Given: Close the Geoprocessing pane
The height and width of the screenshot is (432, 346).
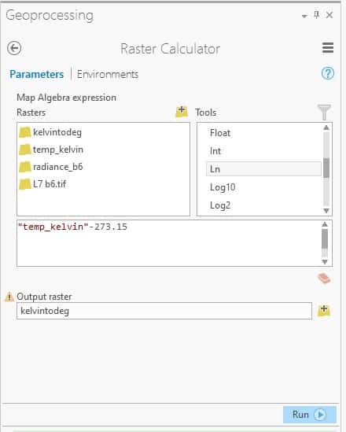Looking at the screenshot, I should pos(329,15).
